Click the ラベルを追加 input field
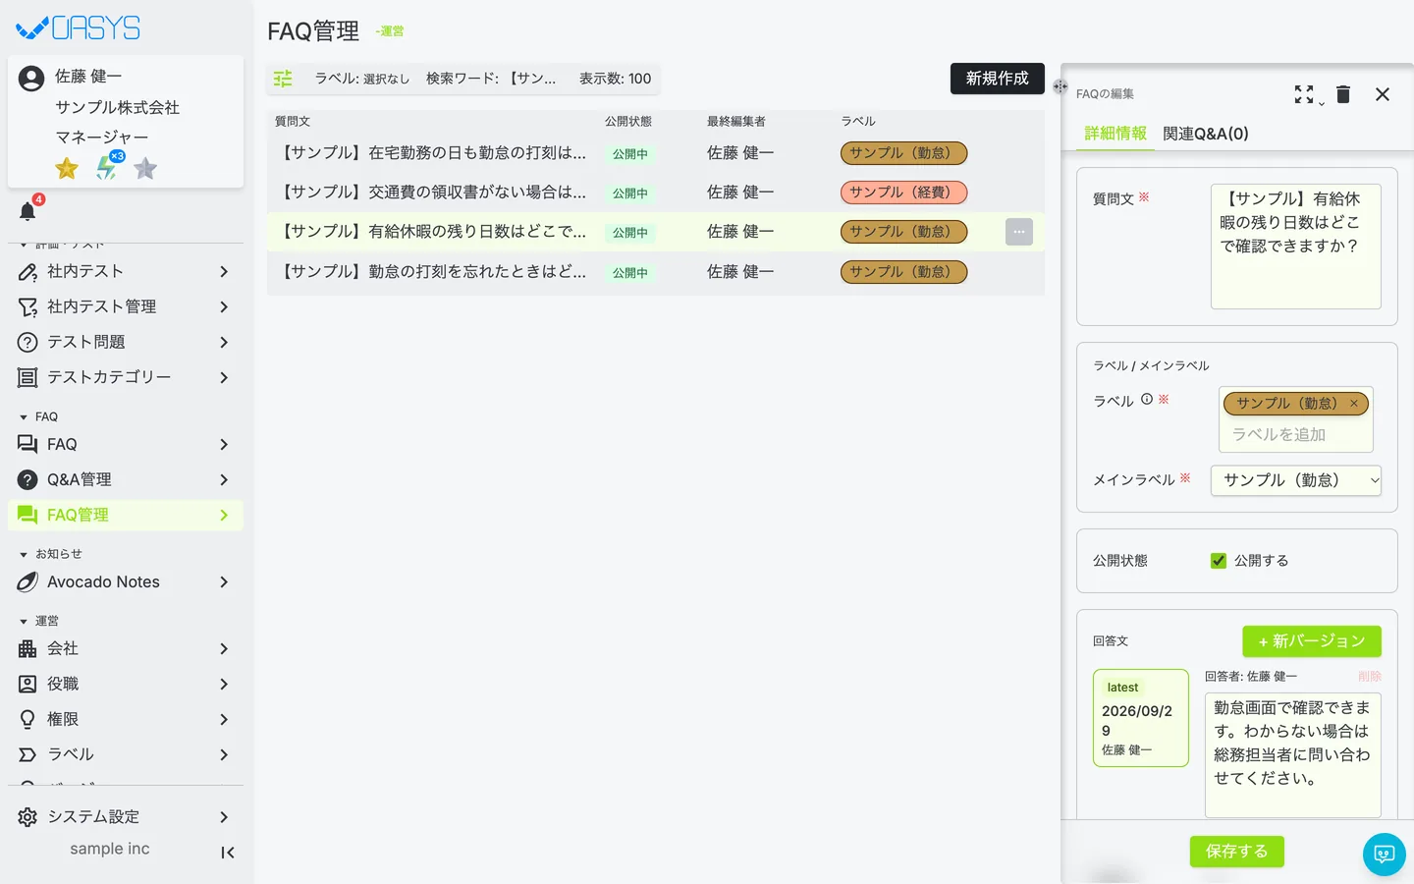 1296,435
